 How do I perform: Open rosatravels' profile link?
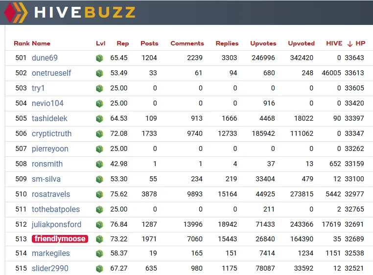pos(51,194)
